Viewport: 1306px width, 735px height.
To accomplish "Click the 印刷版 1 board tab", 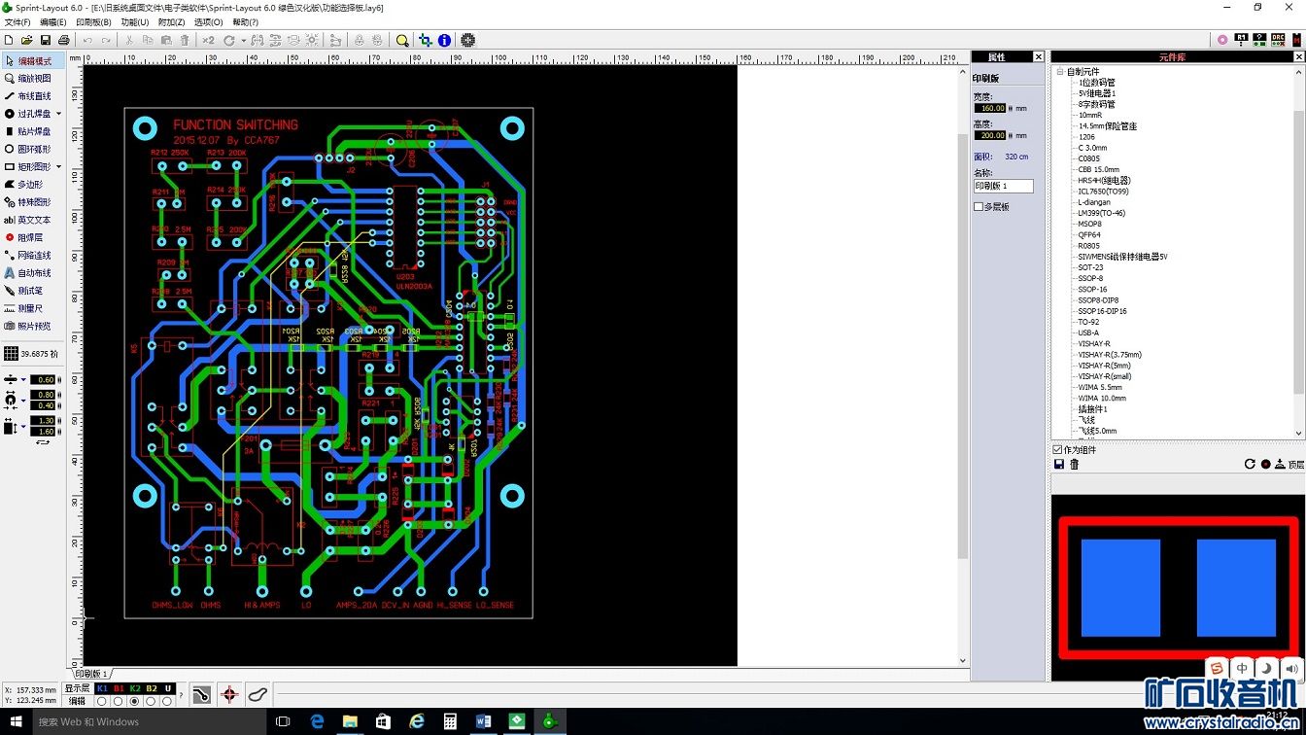I will coord(92,674).
